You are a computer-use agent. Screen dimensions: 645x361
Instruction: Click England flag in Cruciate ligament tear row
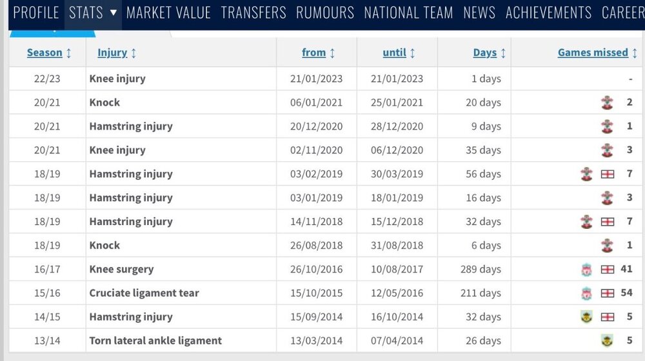pyautogui.click(x=608, y=293)
